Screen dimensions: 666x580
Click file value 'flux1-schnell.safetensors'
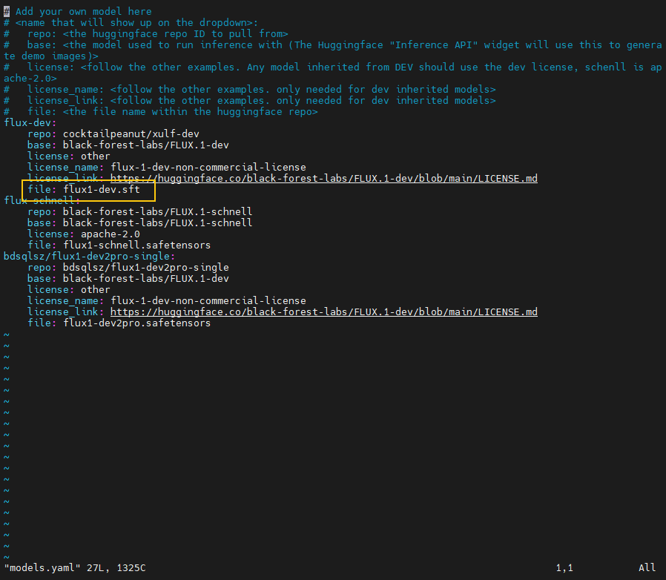[136, 245]
